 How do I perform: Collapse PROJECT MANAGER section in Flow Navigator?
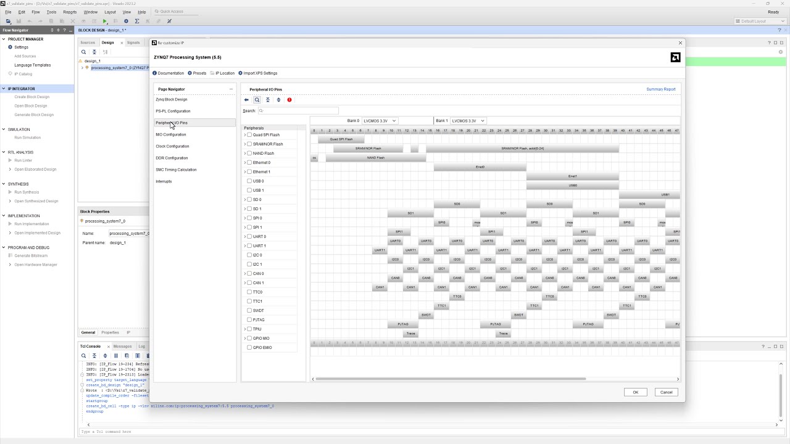(x=4, y=39)
